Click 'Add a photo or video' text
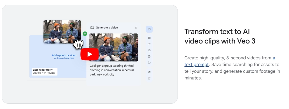The width and height of the screenshot is (289, 109). 64,55
